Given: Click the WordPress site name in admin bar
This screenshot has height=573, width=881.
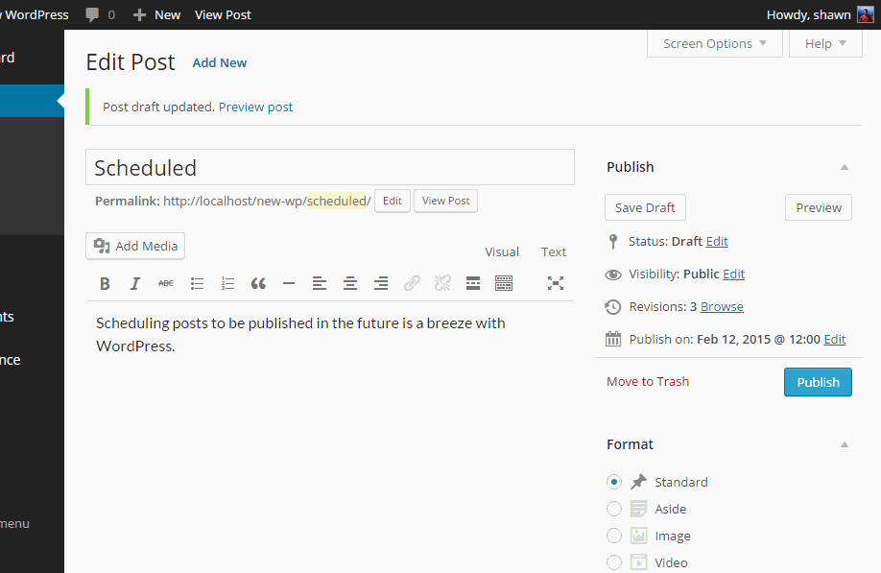Looking at the screenshot, I should [35, 14].
